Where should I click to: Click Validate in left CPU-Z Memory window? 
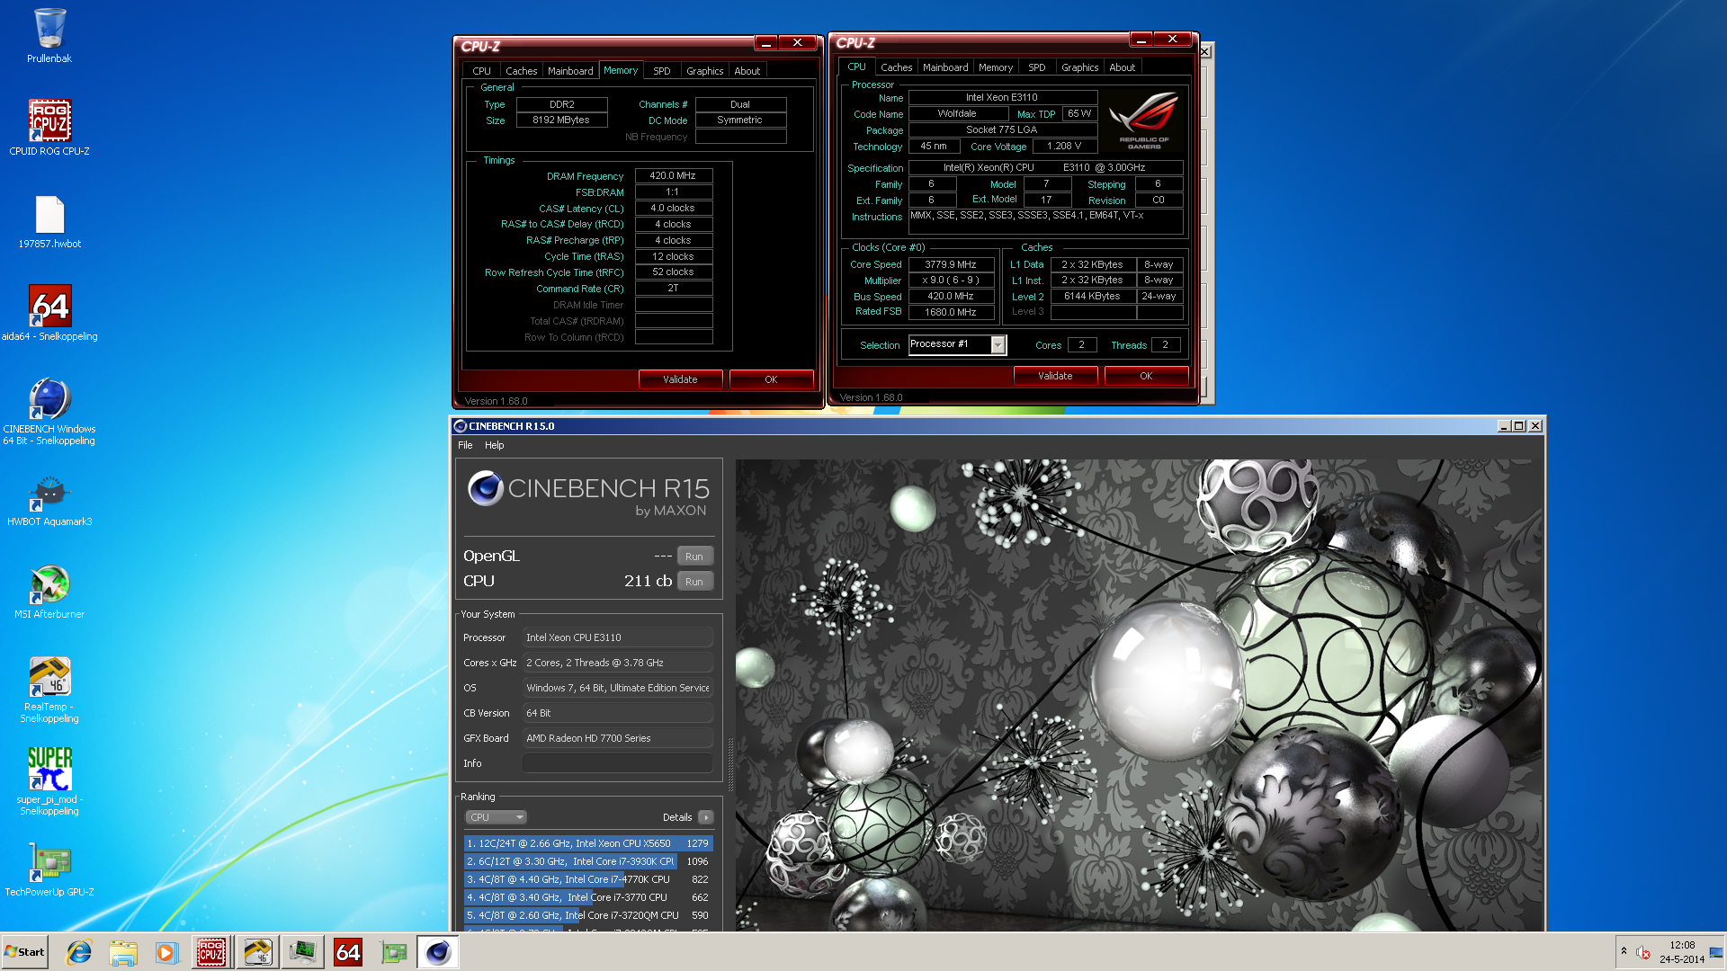tap(680, 379)
